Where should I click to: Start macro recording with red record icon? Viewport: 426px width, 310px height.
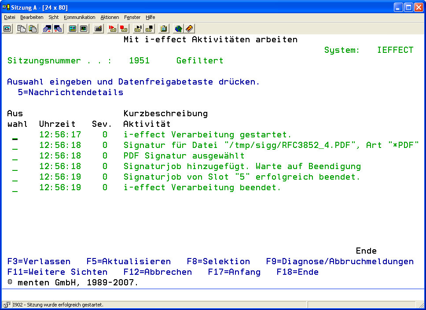(x=113, y=29)
